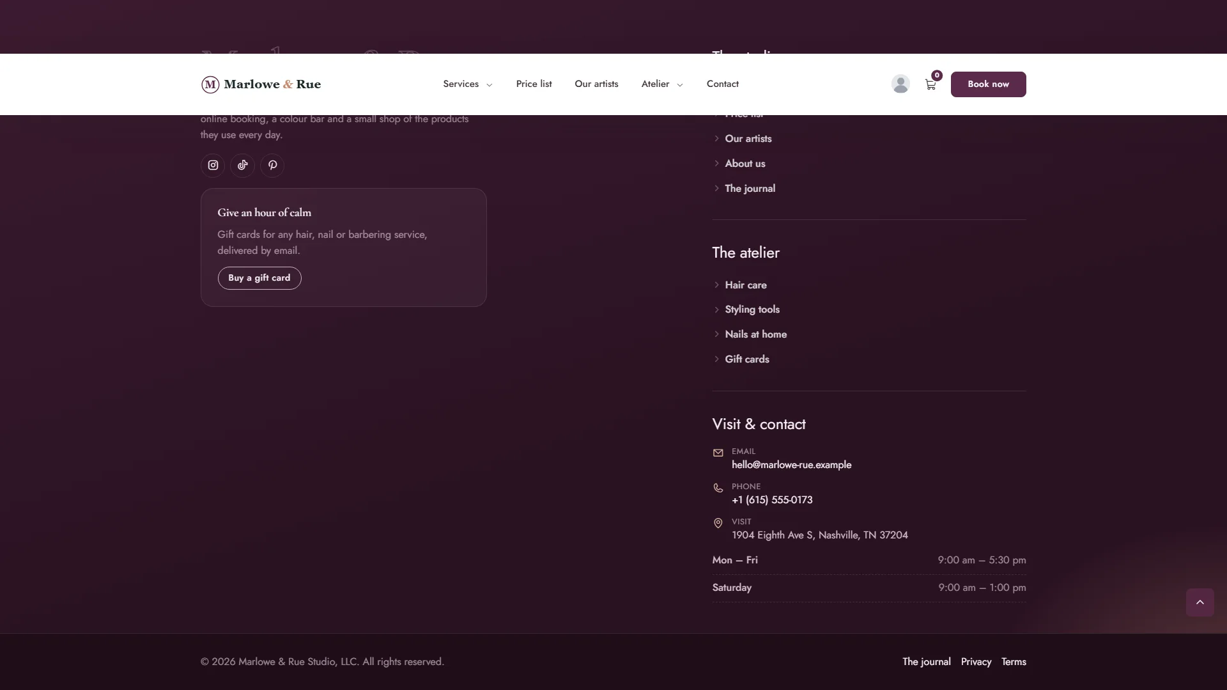The width and height of the screenshot is (1227, 690).
Task: Click the Book now button
Action: (x=988, y=84)
